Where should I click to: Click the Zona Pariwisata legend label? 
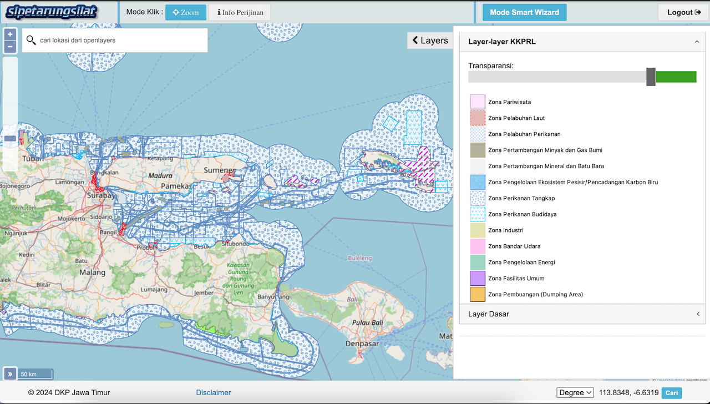click(x=509, y=102)
